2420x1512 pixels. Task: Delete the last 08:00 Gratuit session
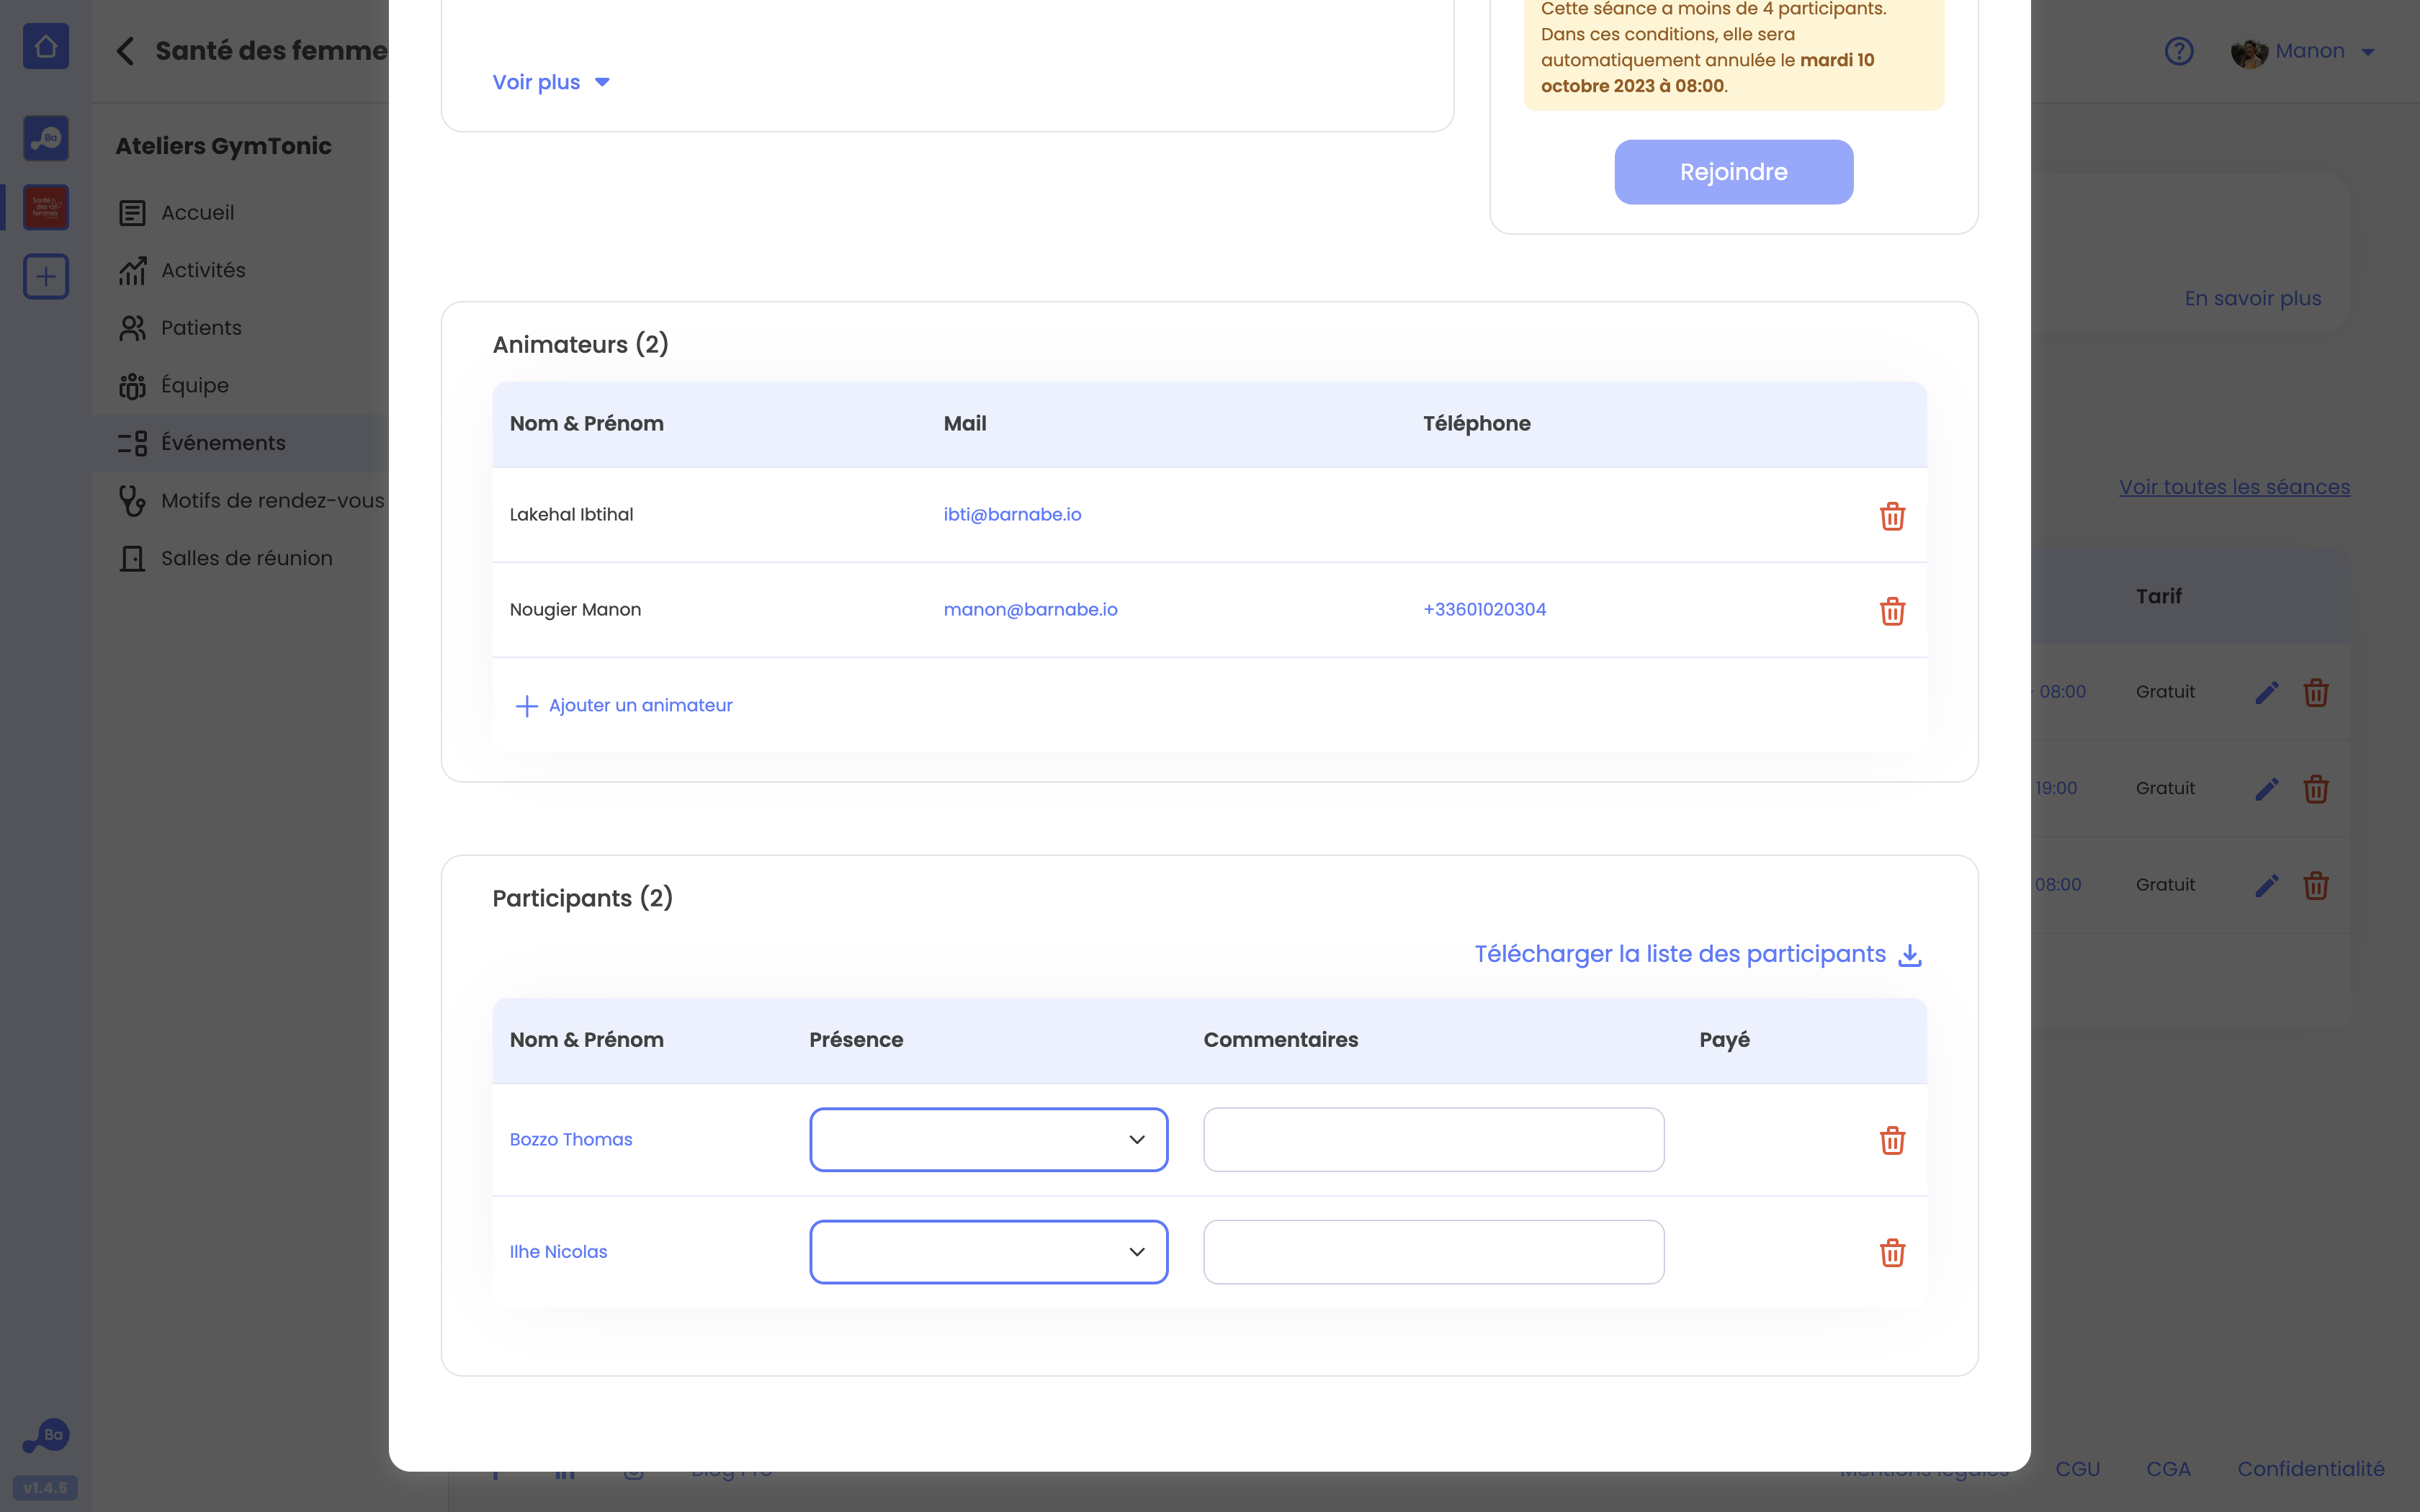(2316, 885)
